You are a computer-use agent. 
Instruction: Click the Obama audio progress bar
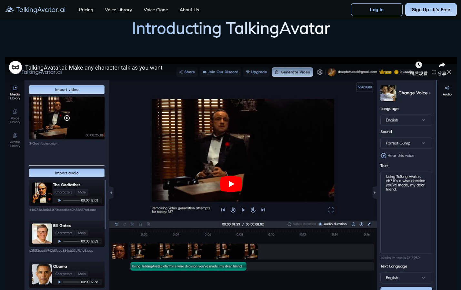coord(71,282)
